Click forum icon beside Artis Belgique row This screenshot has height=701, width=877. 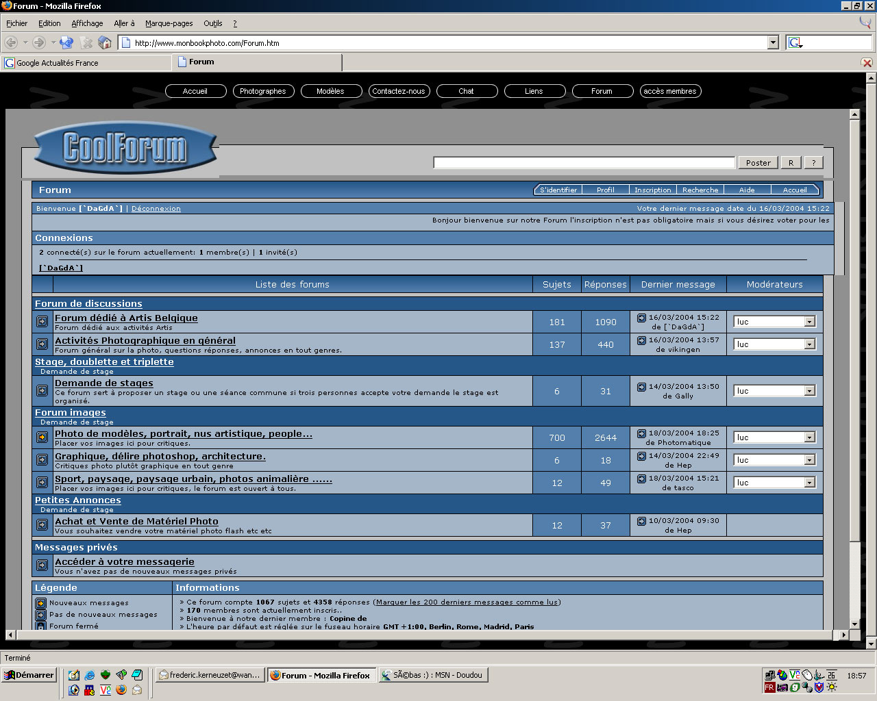point(42,321)
